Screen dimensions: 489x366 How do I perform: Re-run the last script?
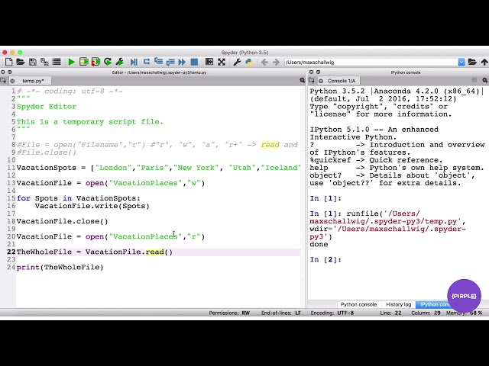[x=108, y=62]
